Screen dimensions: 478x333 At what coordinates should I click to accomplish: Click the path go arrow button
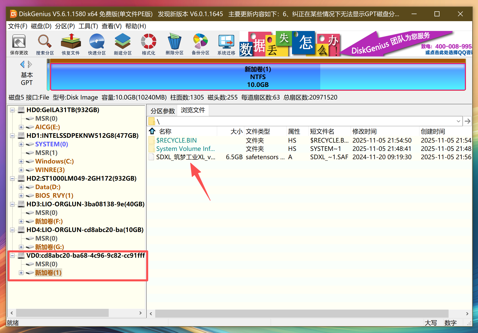467,121
